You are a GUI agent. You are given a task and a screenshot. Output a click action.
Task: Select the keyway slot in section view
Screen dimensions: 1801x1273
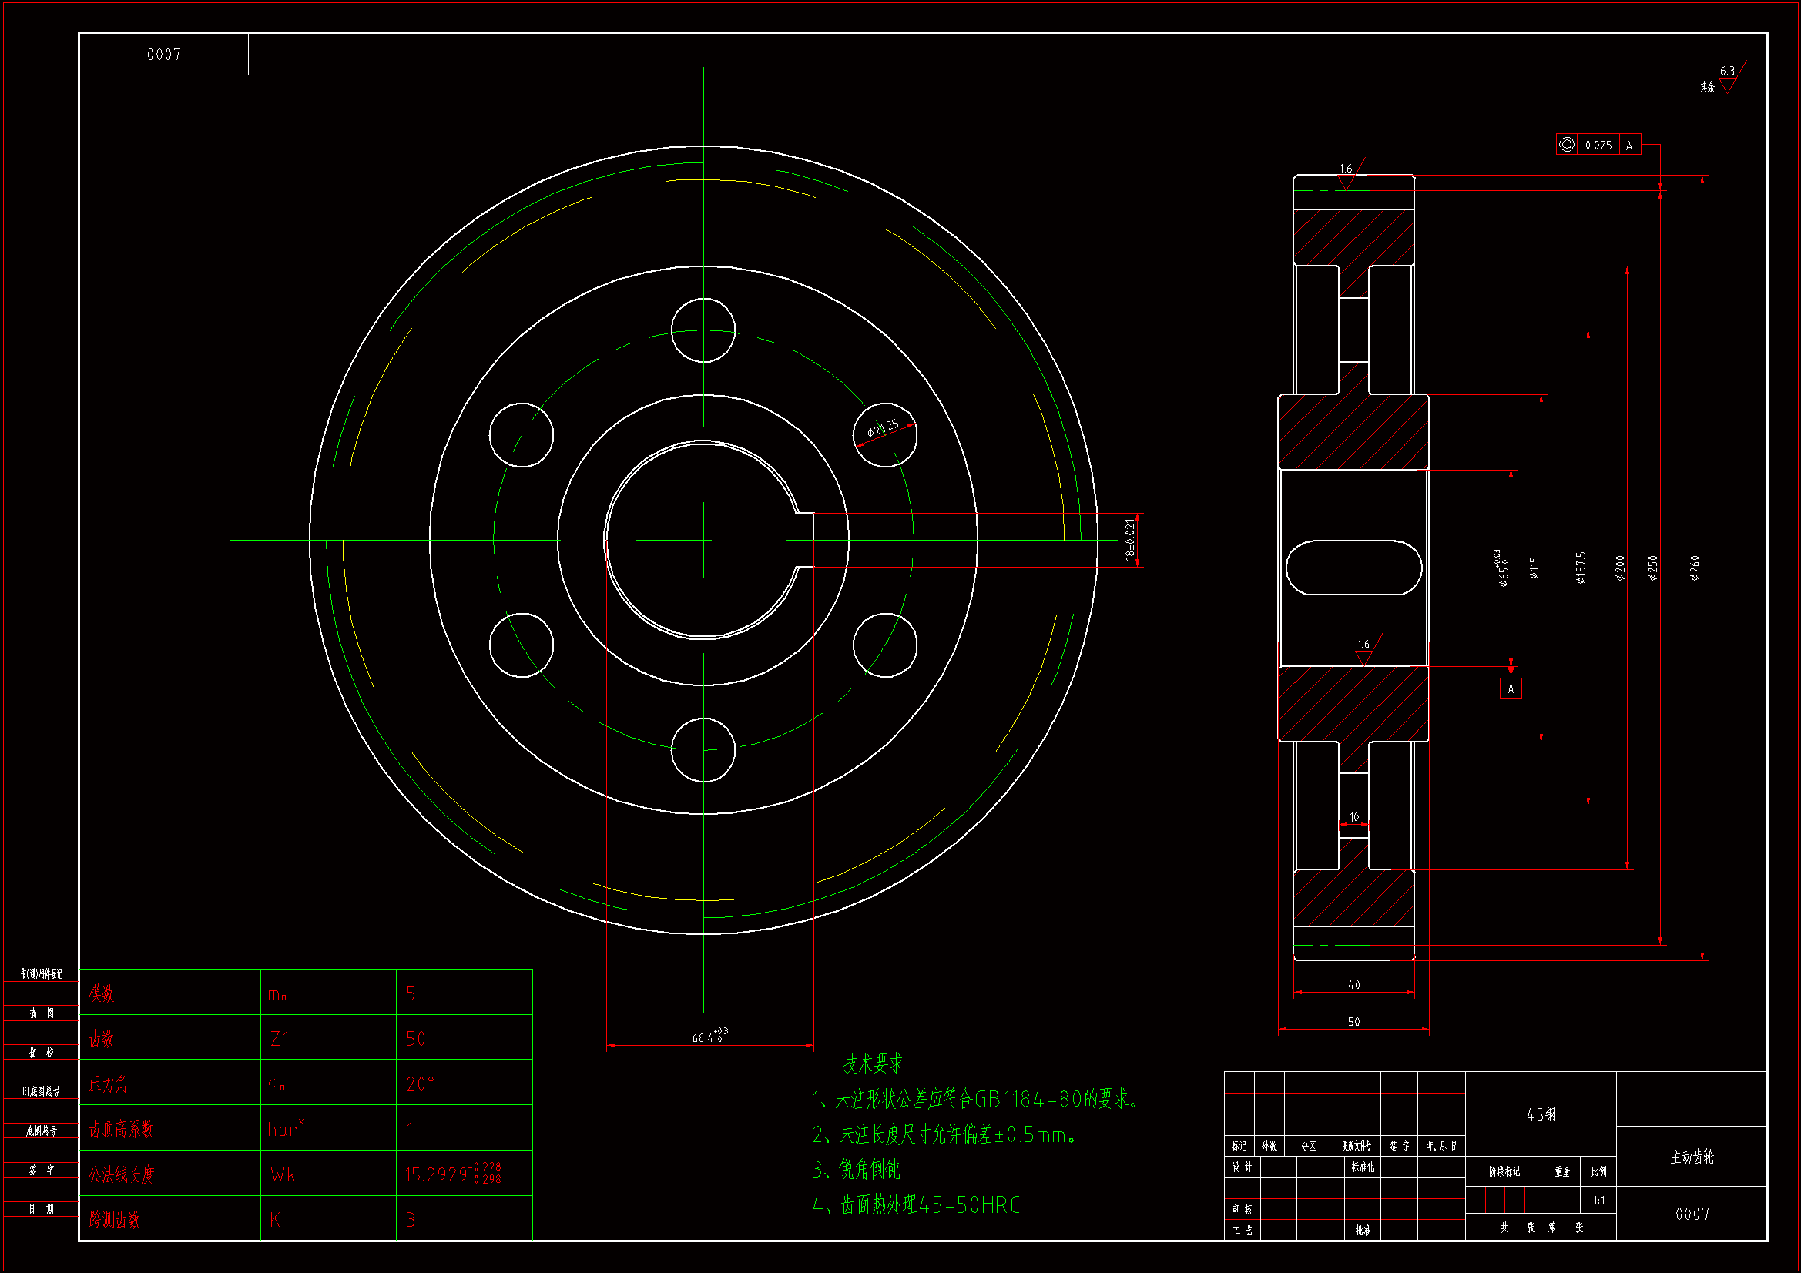point(1353,567)
